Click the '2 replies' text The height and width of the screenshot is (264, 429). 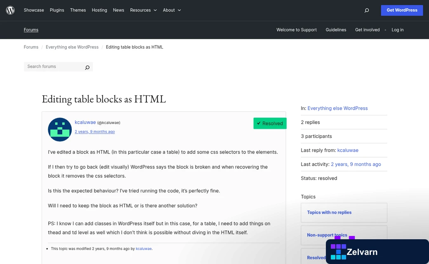click(310, 122)
